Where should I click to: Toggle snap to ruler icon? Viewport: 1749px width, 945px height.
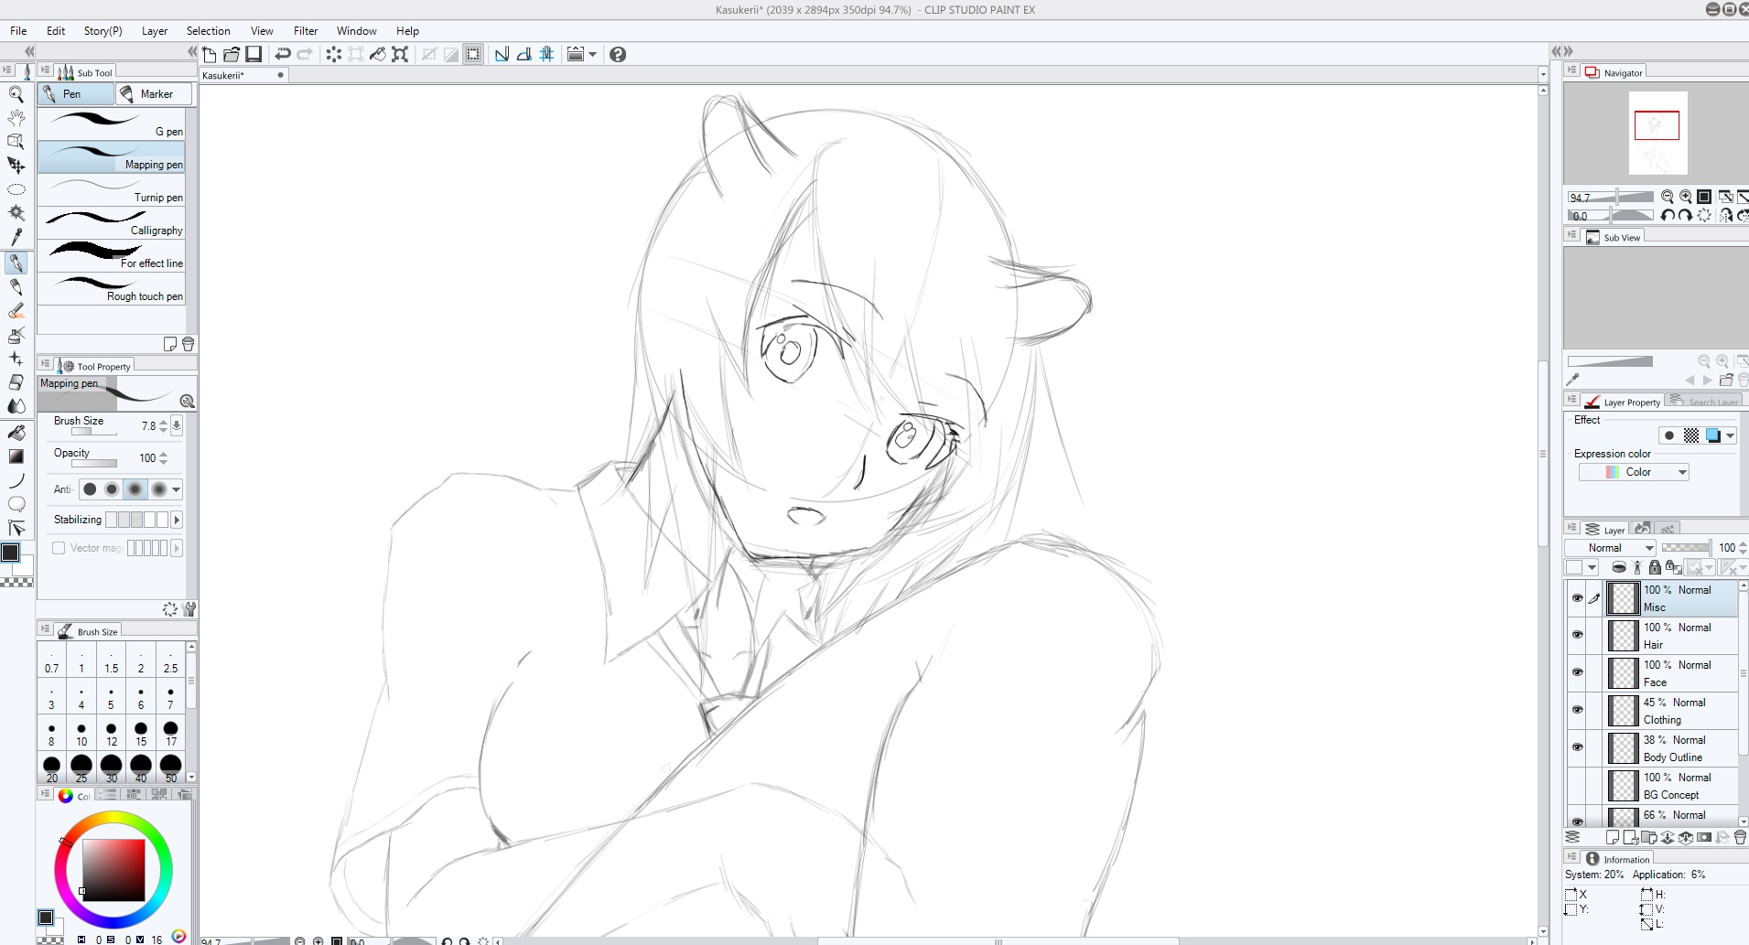coord(502,54)
